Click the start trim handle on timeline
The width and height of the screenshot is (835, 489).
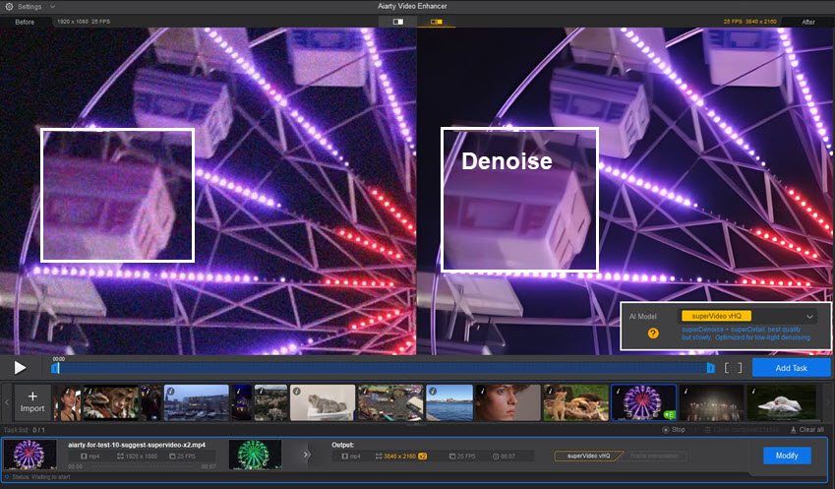click(x=55, y=368)
